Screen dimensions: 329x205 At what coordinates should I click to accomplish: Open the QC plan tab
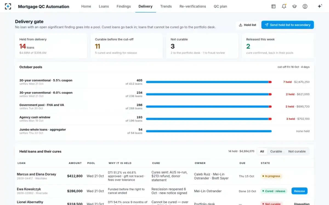[220, 6]
